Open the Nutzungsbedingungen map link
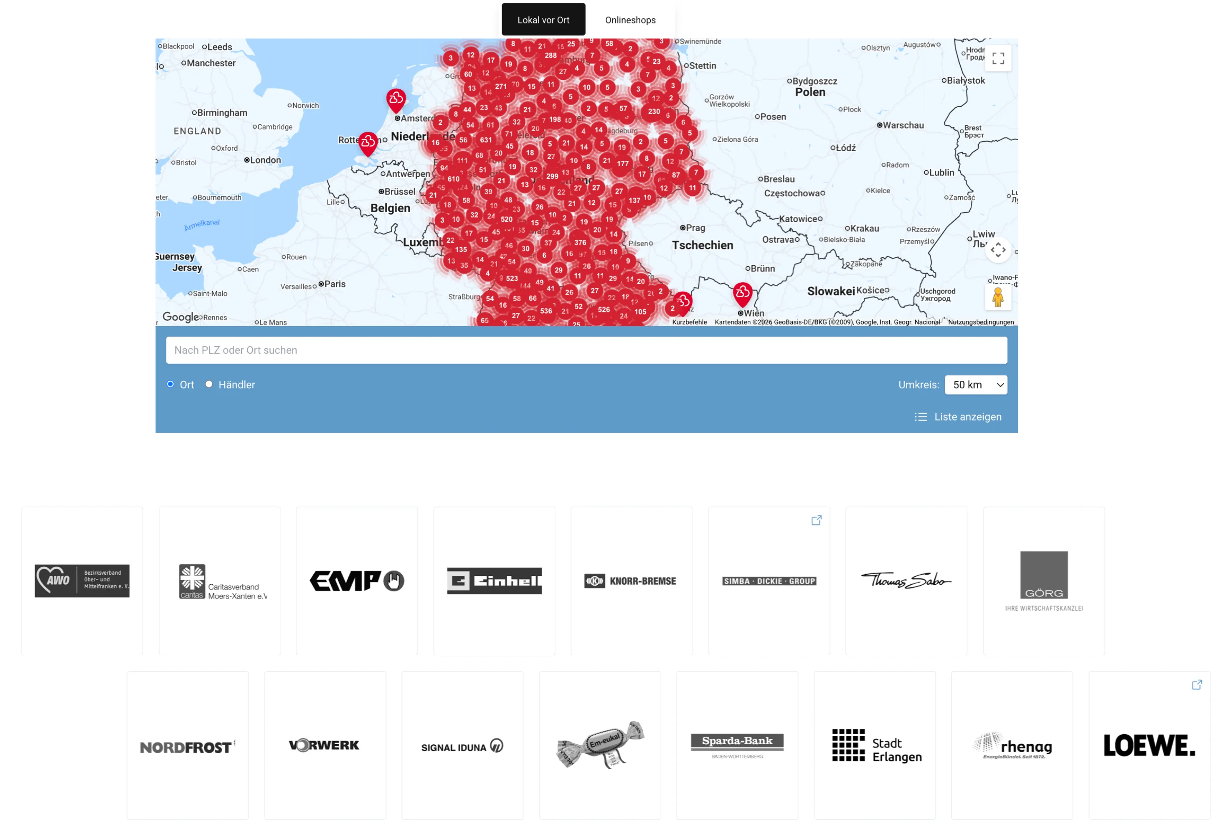Image resolution: width=1228 pixels, height=824 pixels. tap(980, 322)
